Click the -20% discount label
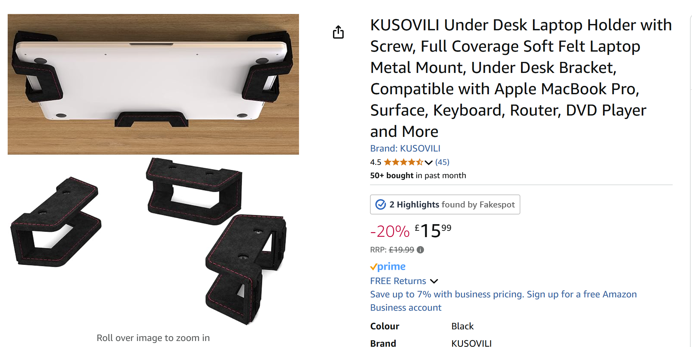The width and height of the screenshot is (692, 347). (x=390, y=231)
